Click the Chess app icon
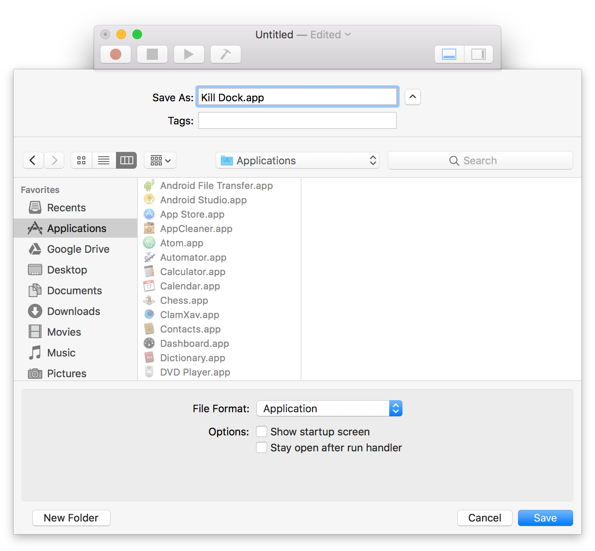The height and width of the screenshot is (551, 595). pyautogui.click(x=149, y=300)
